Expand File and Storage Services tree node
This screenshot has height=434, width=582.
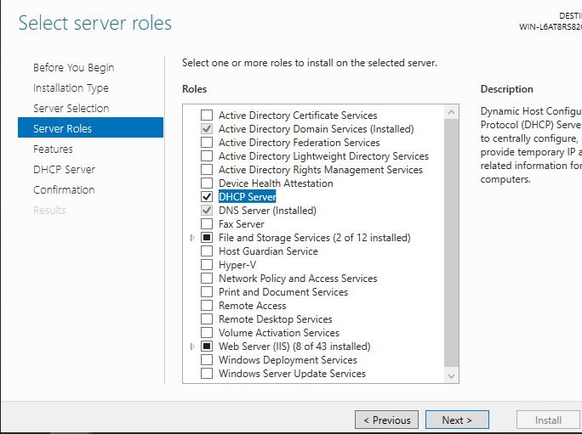click(x=192, y=238)
